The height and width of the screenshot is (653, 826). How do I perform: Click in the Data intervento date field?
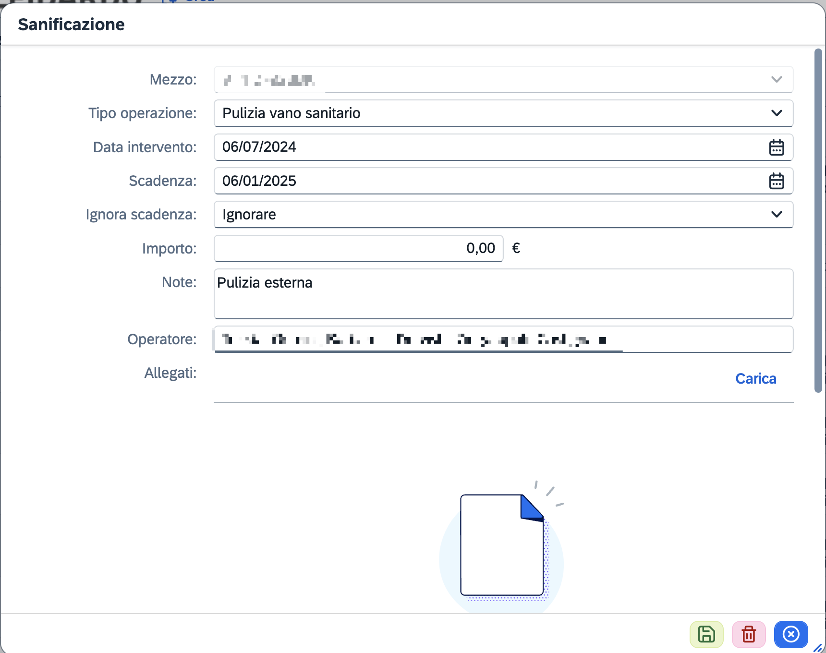[x=490, y=147]
